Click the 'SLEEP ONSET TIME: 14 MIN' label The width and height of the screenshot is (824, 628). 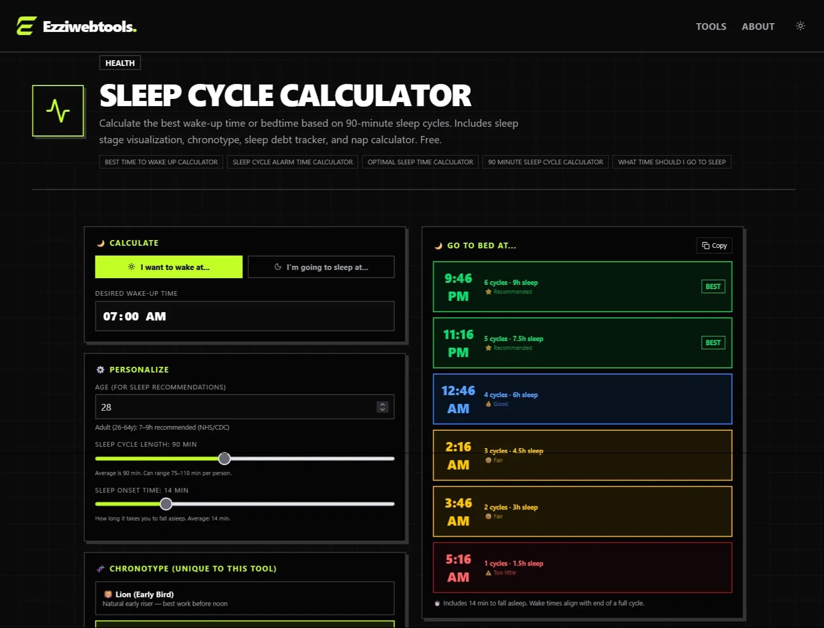[x=142, y=490]
